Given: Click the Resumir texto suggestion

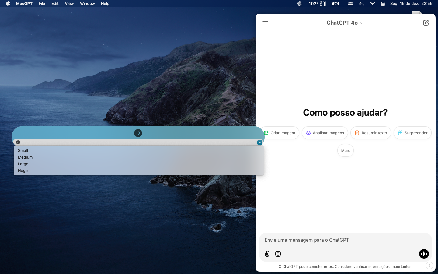Looking at the screenshot, I should (x=371, y=133).
